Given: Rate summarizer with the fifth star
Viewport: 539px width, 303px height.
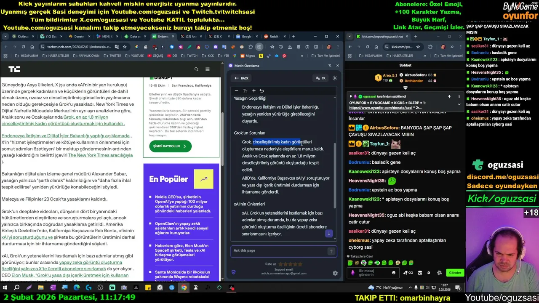Looking at the screenshot, I should pyautogui.click(x=300, y=264).
